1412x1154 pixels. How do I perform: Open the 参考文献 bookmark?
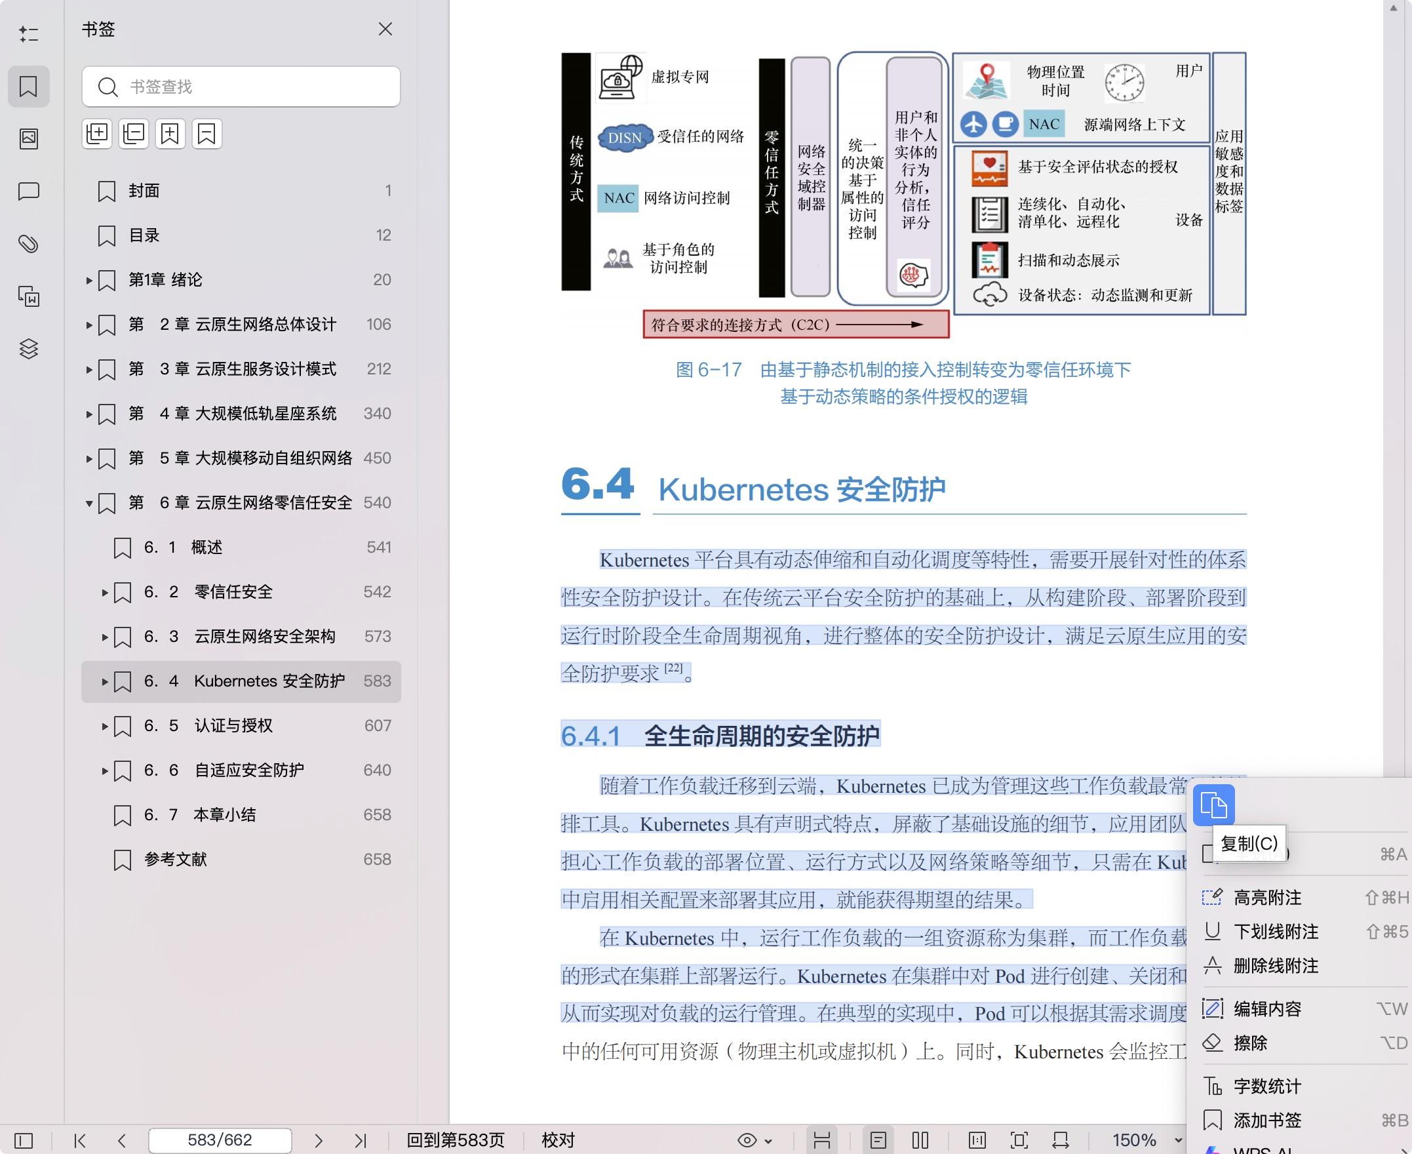click(241, 859)
